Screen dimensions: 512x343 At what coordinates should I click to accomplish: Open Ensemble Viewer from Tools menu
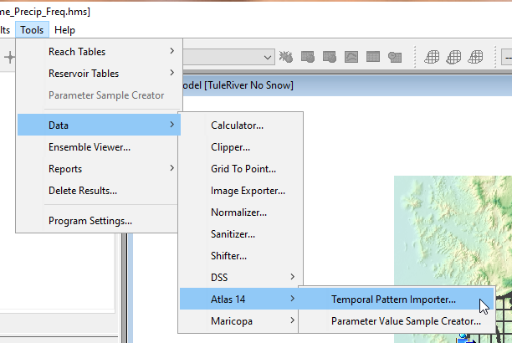tap(99, 147)
